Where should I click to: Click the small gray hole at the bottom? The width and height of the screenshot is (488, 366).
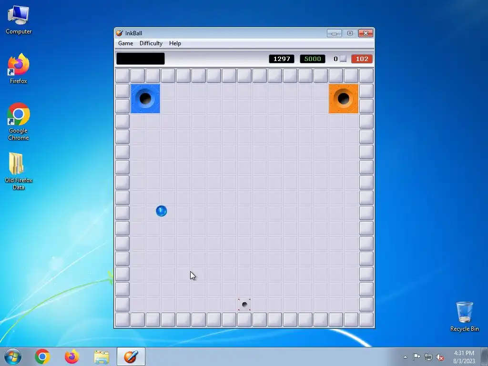pos(244,305)
